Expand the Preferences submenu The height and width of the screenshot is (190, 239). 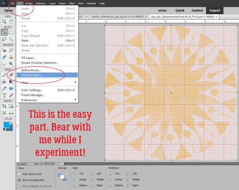click(47, 100)
